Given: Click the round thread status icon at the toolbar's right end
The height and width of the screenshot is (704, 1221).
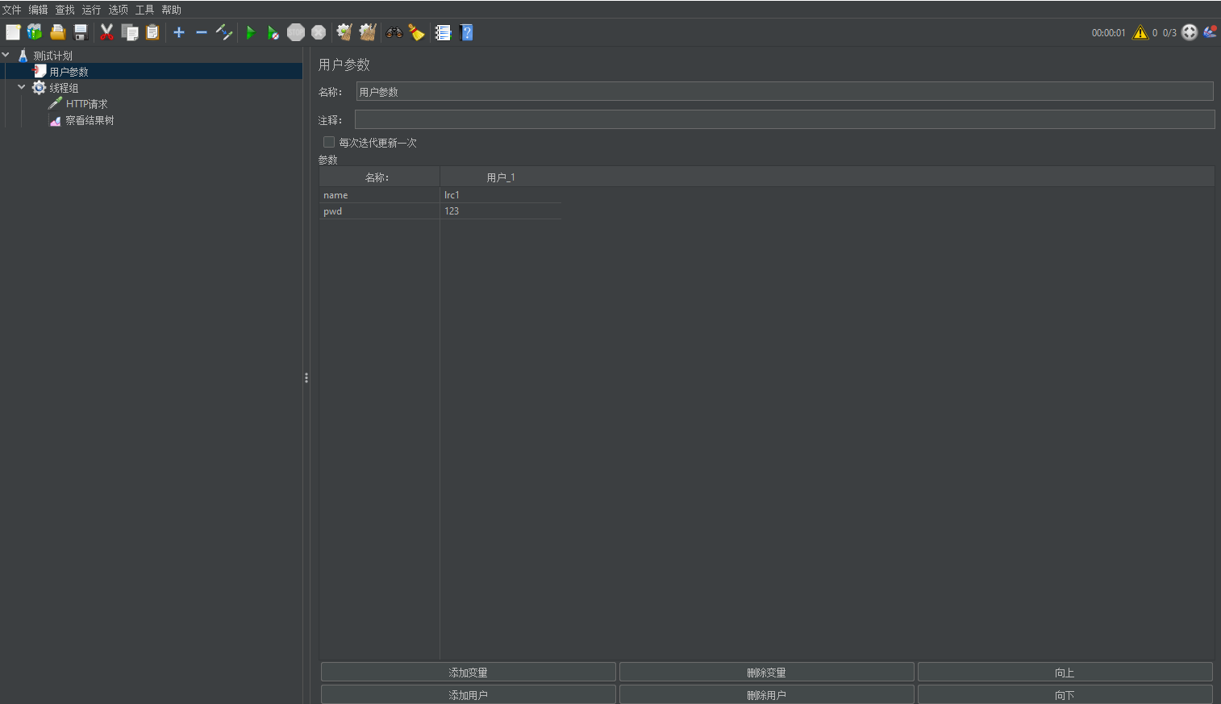Looking at the screenshot, I should point(1190,32).
